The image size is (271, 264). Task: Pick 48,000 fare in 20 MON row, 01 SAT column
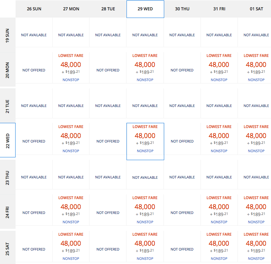click(256, 65)
